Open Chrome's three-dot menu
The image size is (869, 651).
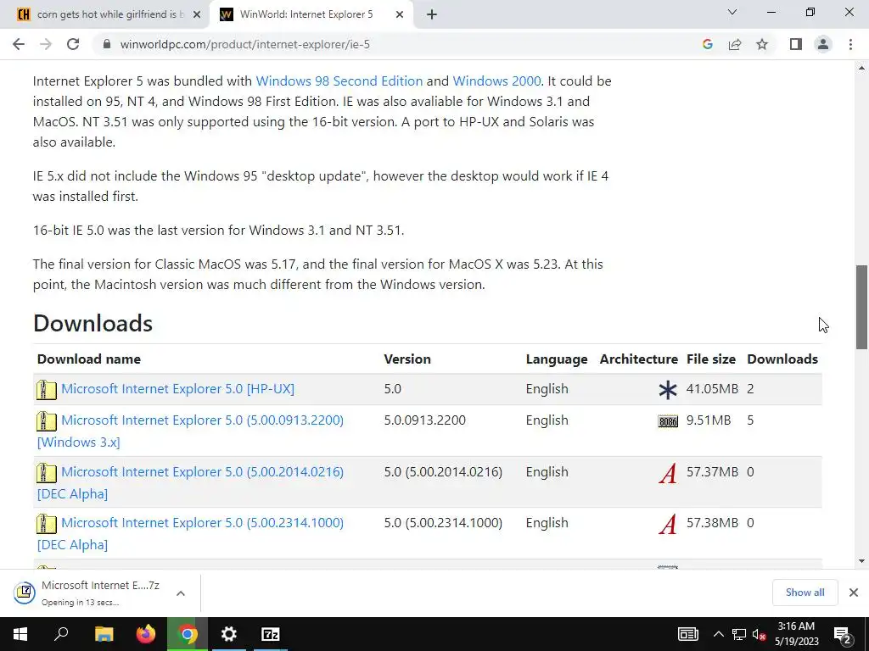point(850,44)
